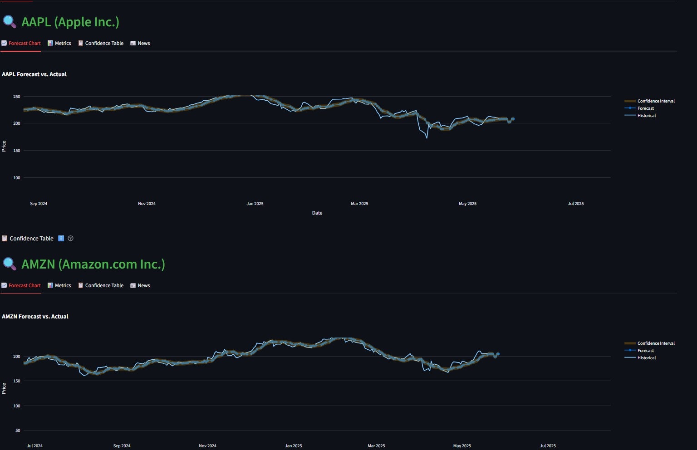
Task: Click the magnifier icon beside AMZN heading
Action: click(10, 264)
